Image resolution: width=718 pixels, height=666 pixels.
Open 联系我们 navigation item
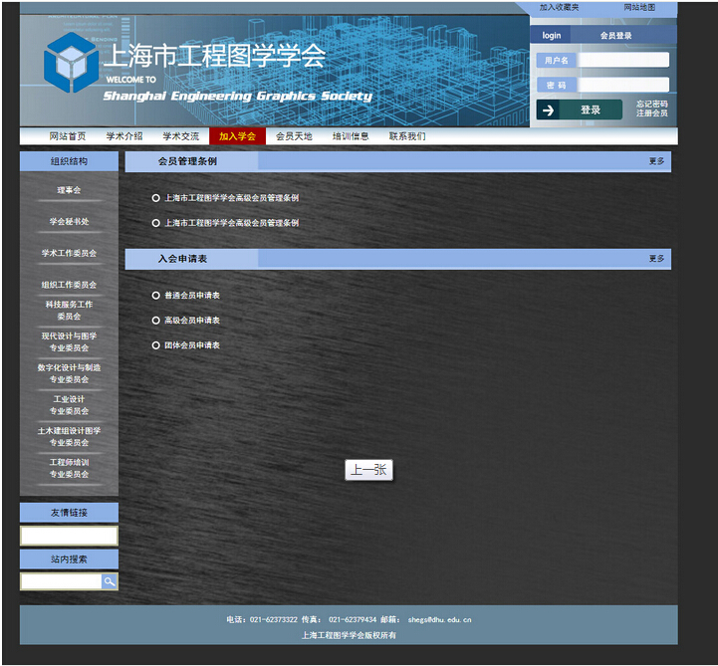tap(407, 136)
